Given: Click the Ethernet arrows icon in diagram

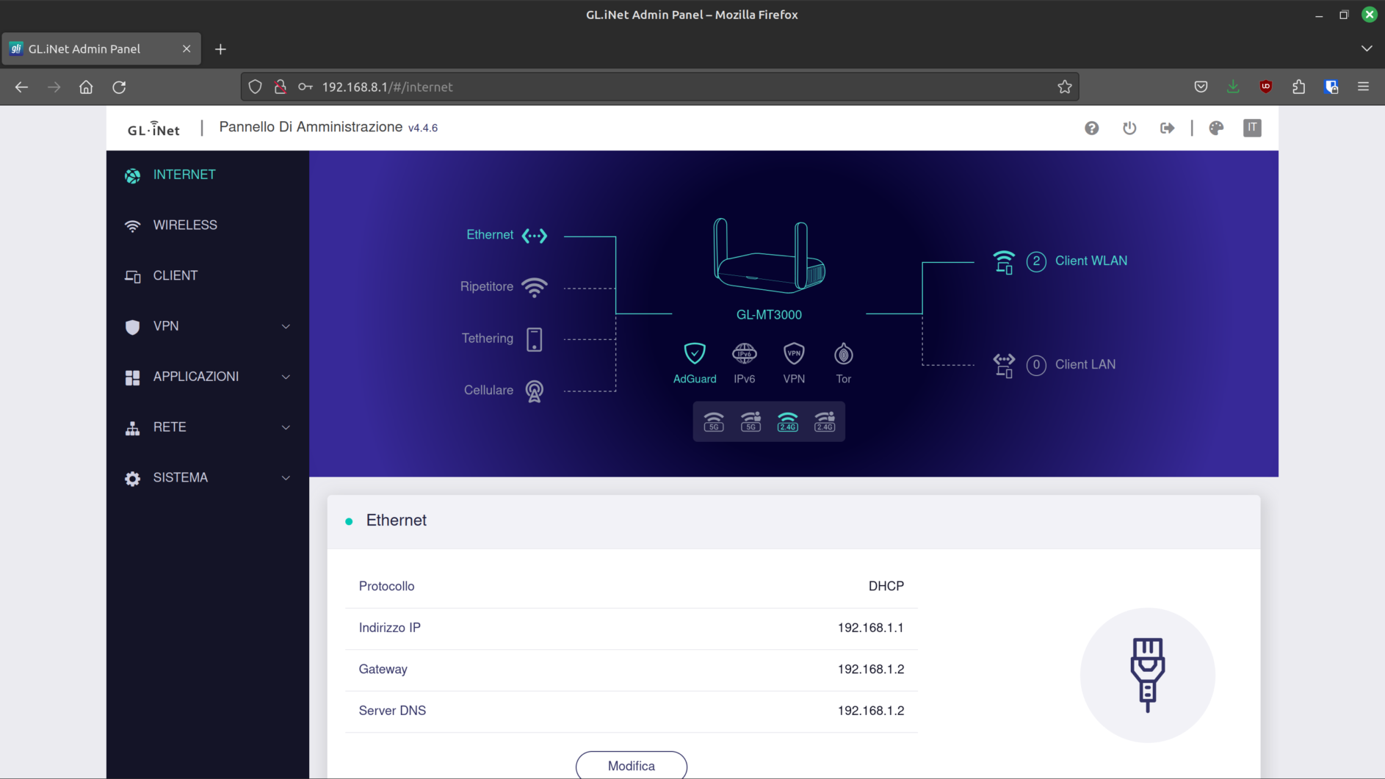Looking at the screenshot, I should point(535,236).
